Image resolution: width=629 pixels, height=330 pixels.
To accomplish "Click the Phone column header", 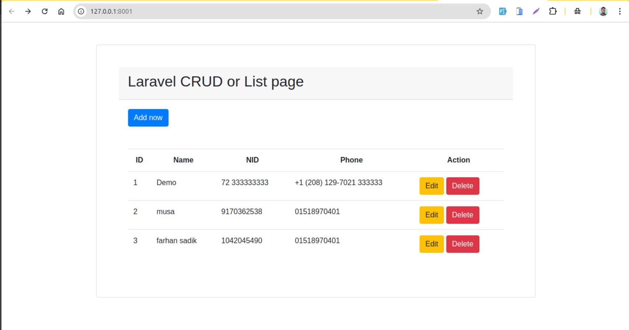I will tap(351, 160).
